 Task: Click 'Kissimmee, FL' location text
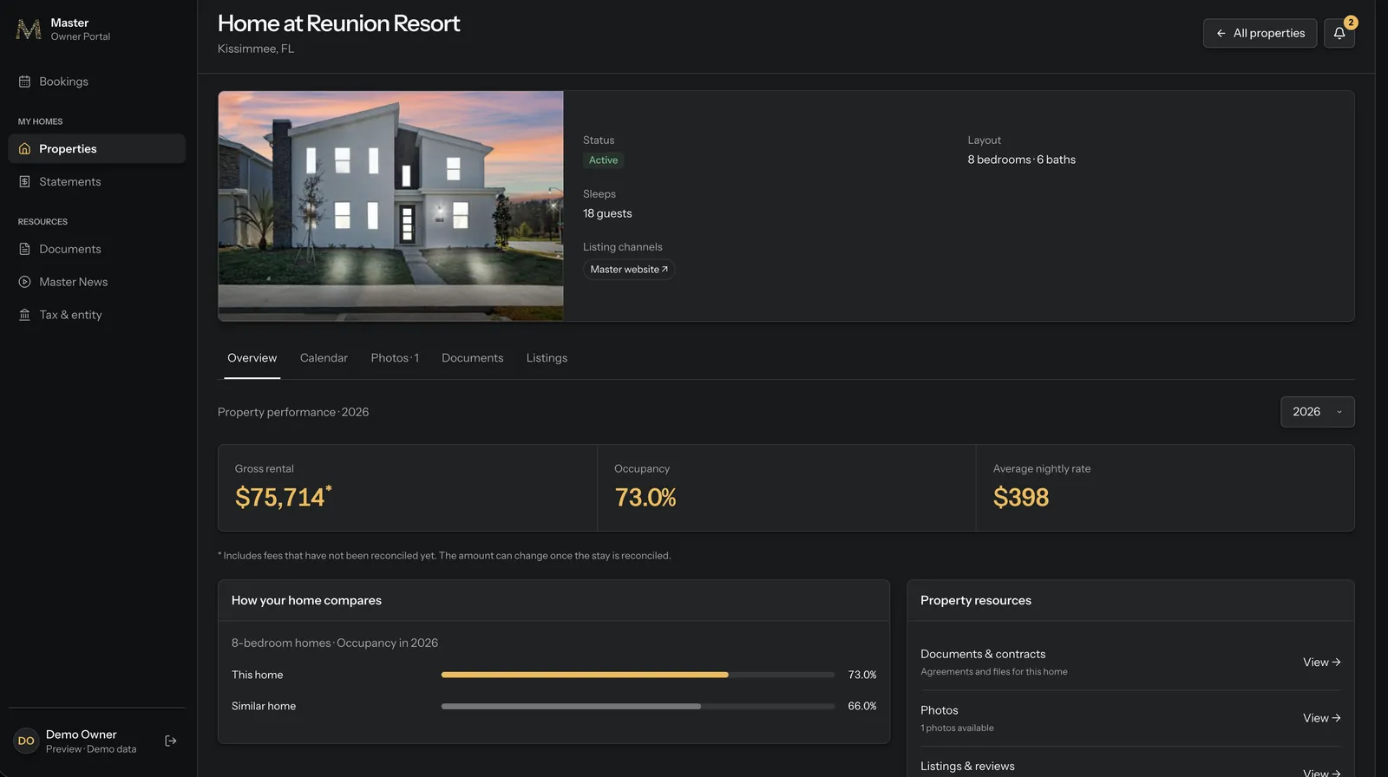pyautogui.click(x=256, y=49)
